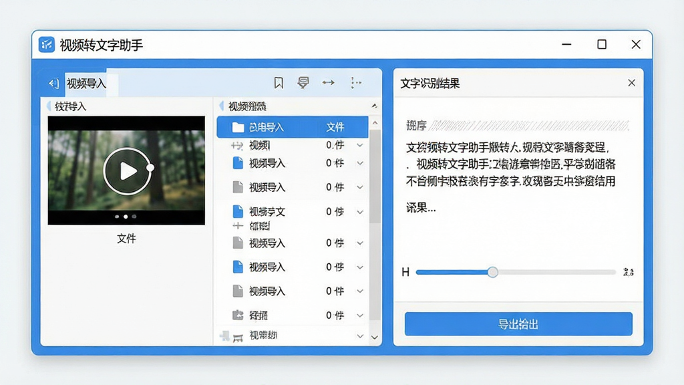Select the highlighted folder row labeled 文件
This screenshot has height=385, width=684.
pos(293,127)
